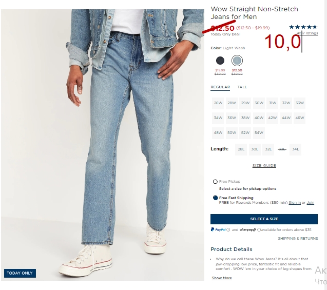This screenshot has height=290, width=327.
Task: Open SHIPPING & RETURNS details
Action: coord(298,238)
